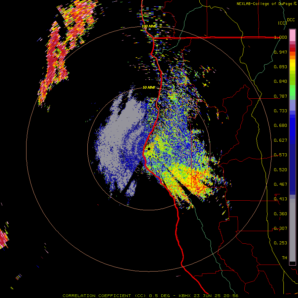Viewport: 298px width, 298px height.
Task: Pick the gray band on the color scale
Action: [x=292, y=230]
